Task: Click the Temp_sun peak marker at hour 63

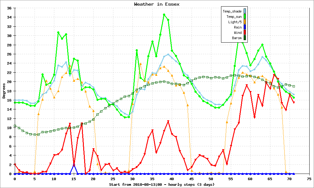Action: pos(262,45)
